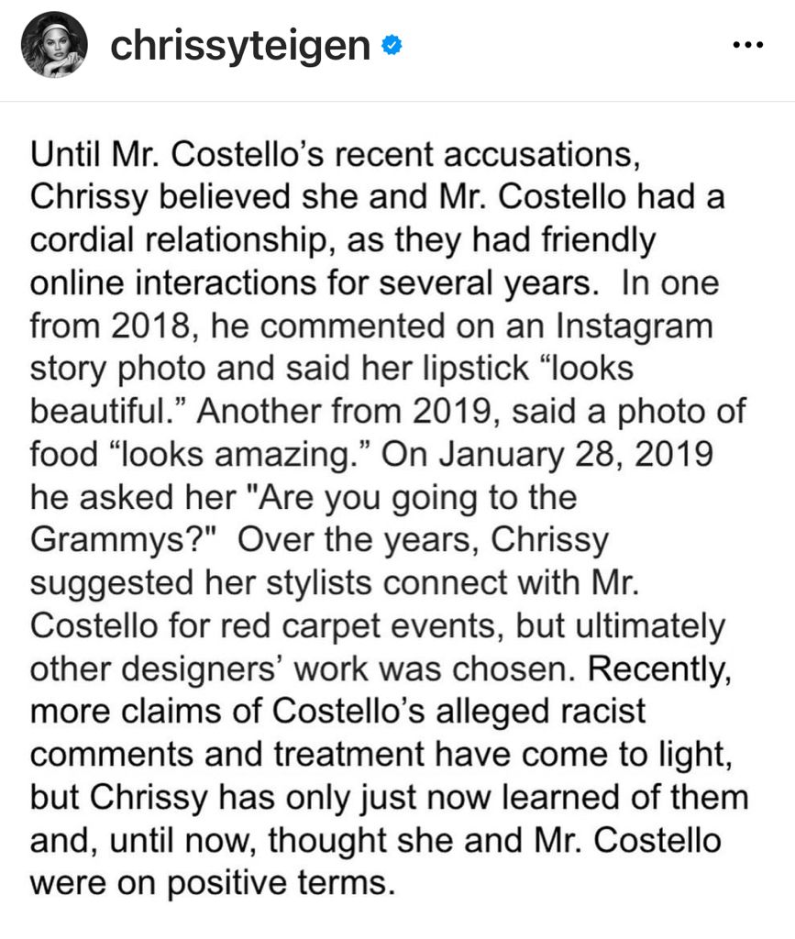Click the word "Recently," in the statement

click(x=659, y=669)
